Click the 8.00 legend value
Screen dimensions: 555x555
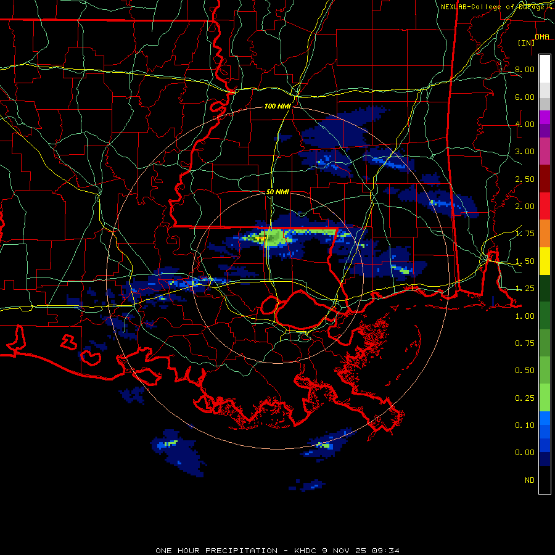coord(524,69)
